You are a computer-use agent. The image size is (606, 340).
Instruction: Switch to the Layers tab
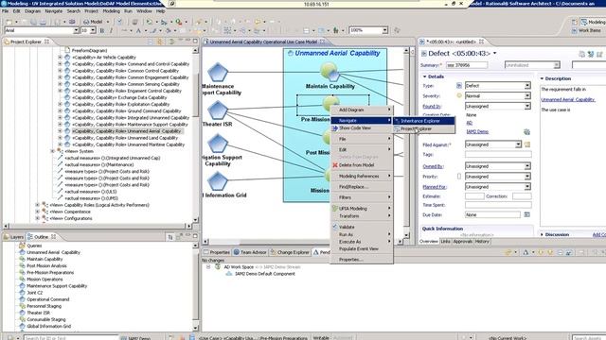click(13, 237)
